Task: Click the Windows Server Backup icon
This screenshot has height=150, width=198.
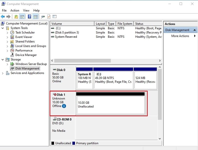Action: tap(12, 64)
